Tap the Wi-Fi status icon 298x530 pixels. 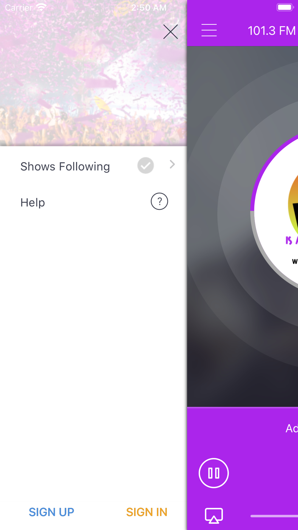[x=41, y=7]
